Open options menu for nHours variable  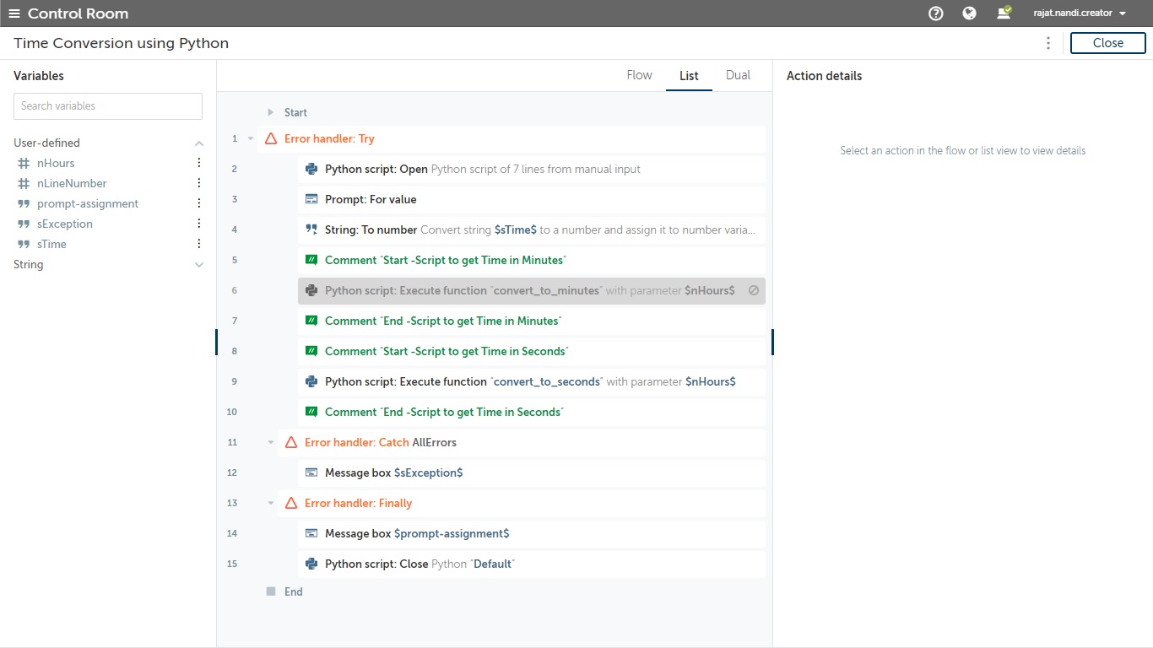(x=199, y=163)
